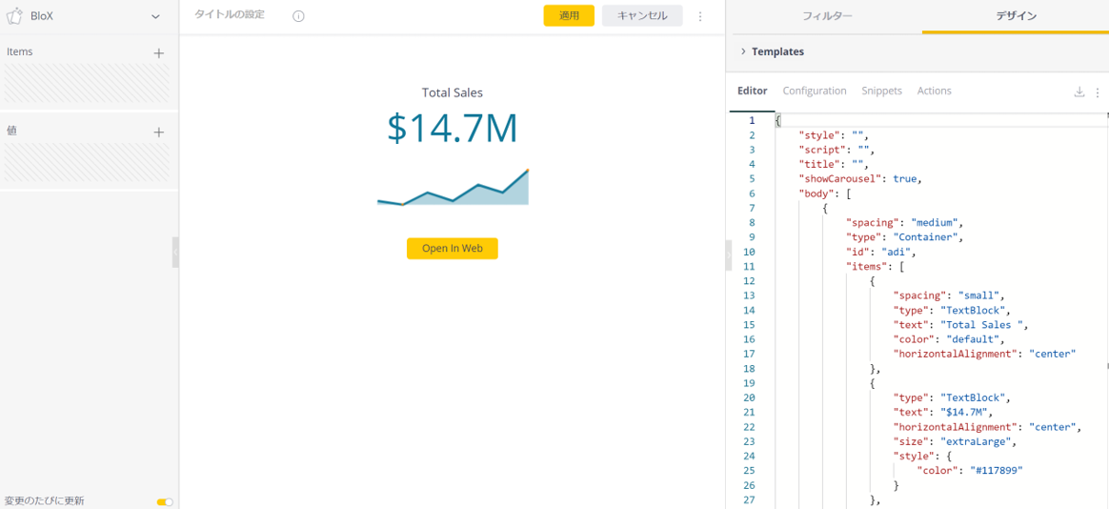Screen dimensions: 1109x509
Task: Select the Actions tab
Action: click(934, 91)
